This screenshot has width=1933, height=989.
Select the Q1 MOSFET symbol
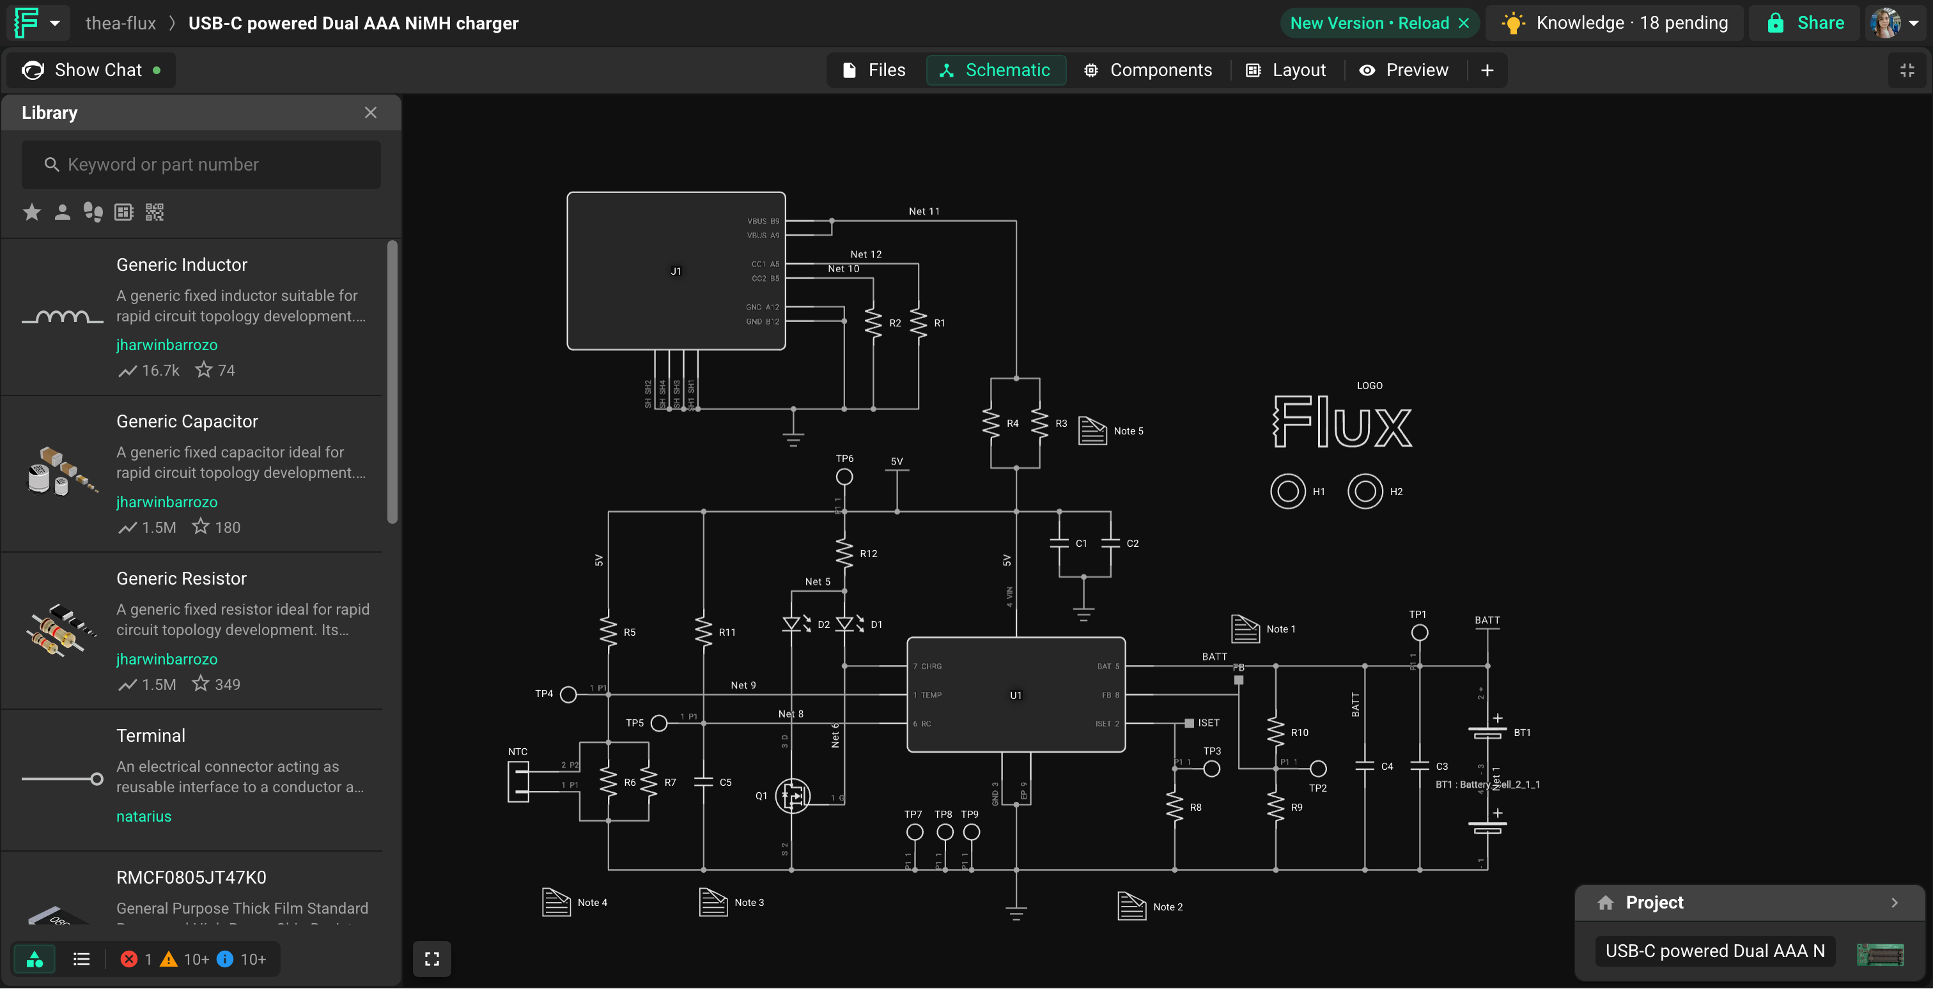pos(793,796)
